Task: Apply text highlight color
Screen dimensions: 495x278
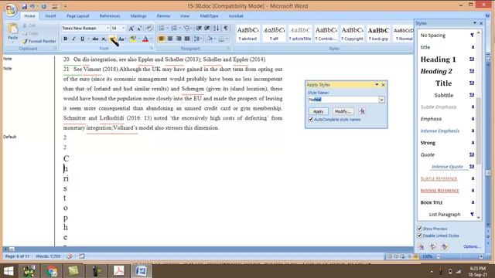Action: coord(133,39)
